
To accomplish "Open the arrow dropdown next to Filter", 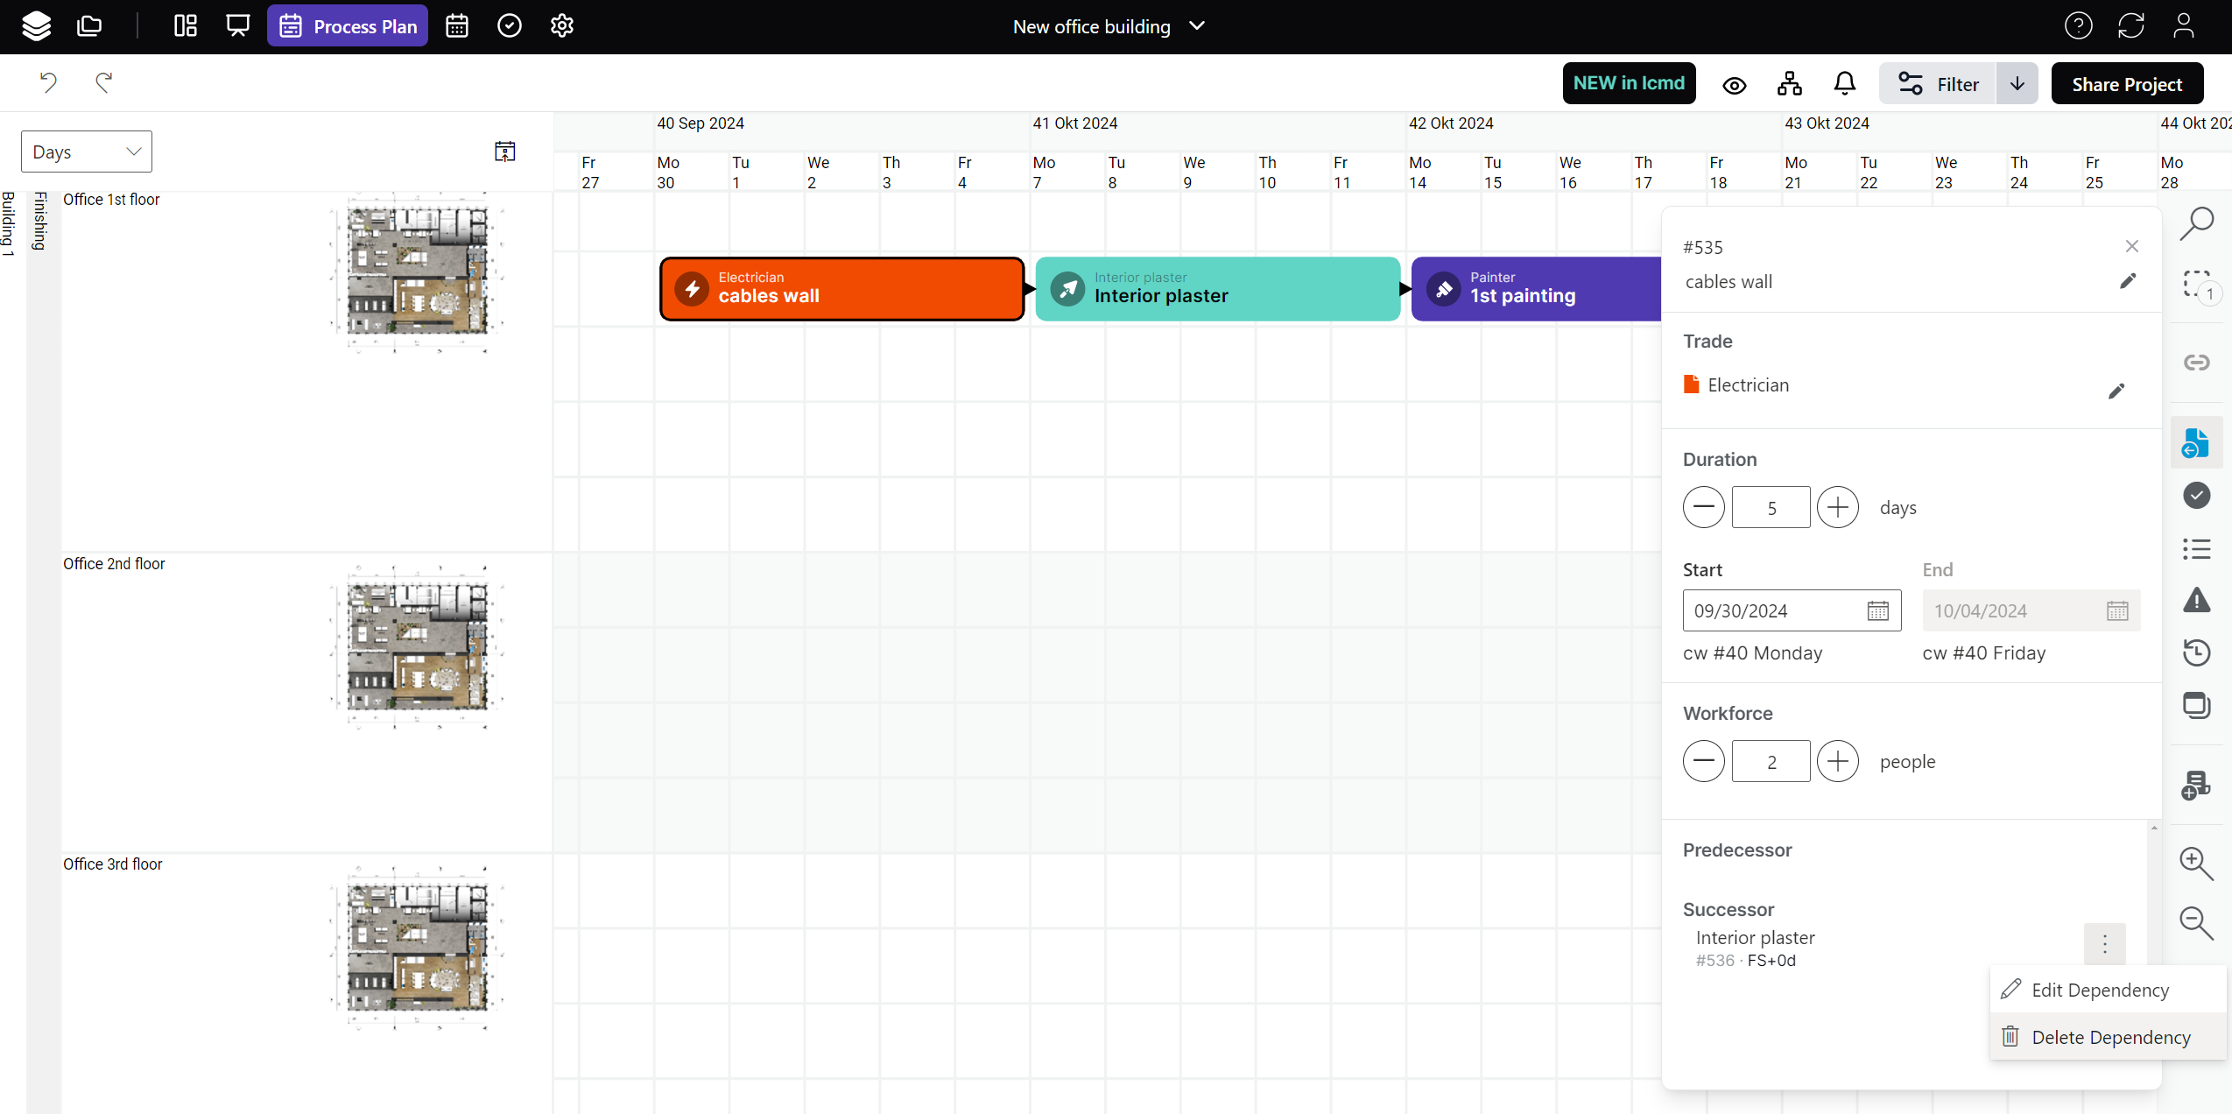I will tap(2017, 84).
